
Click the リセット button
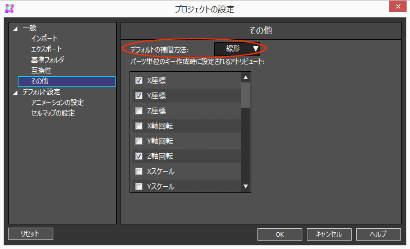(31, 234)
